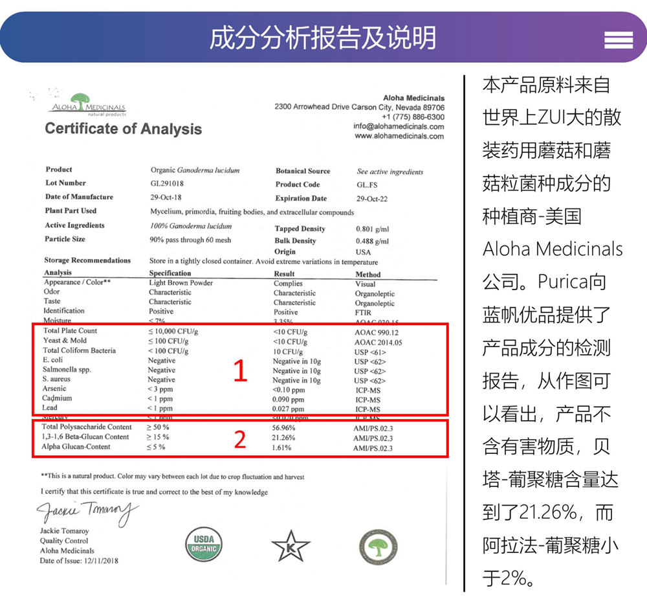
Task: Select Date of Issue: 12/11/2018
Action: point(79,561)
